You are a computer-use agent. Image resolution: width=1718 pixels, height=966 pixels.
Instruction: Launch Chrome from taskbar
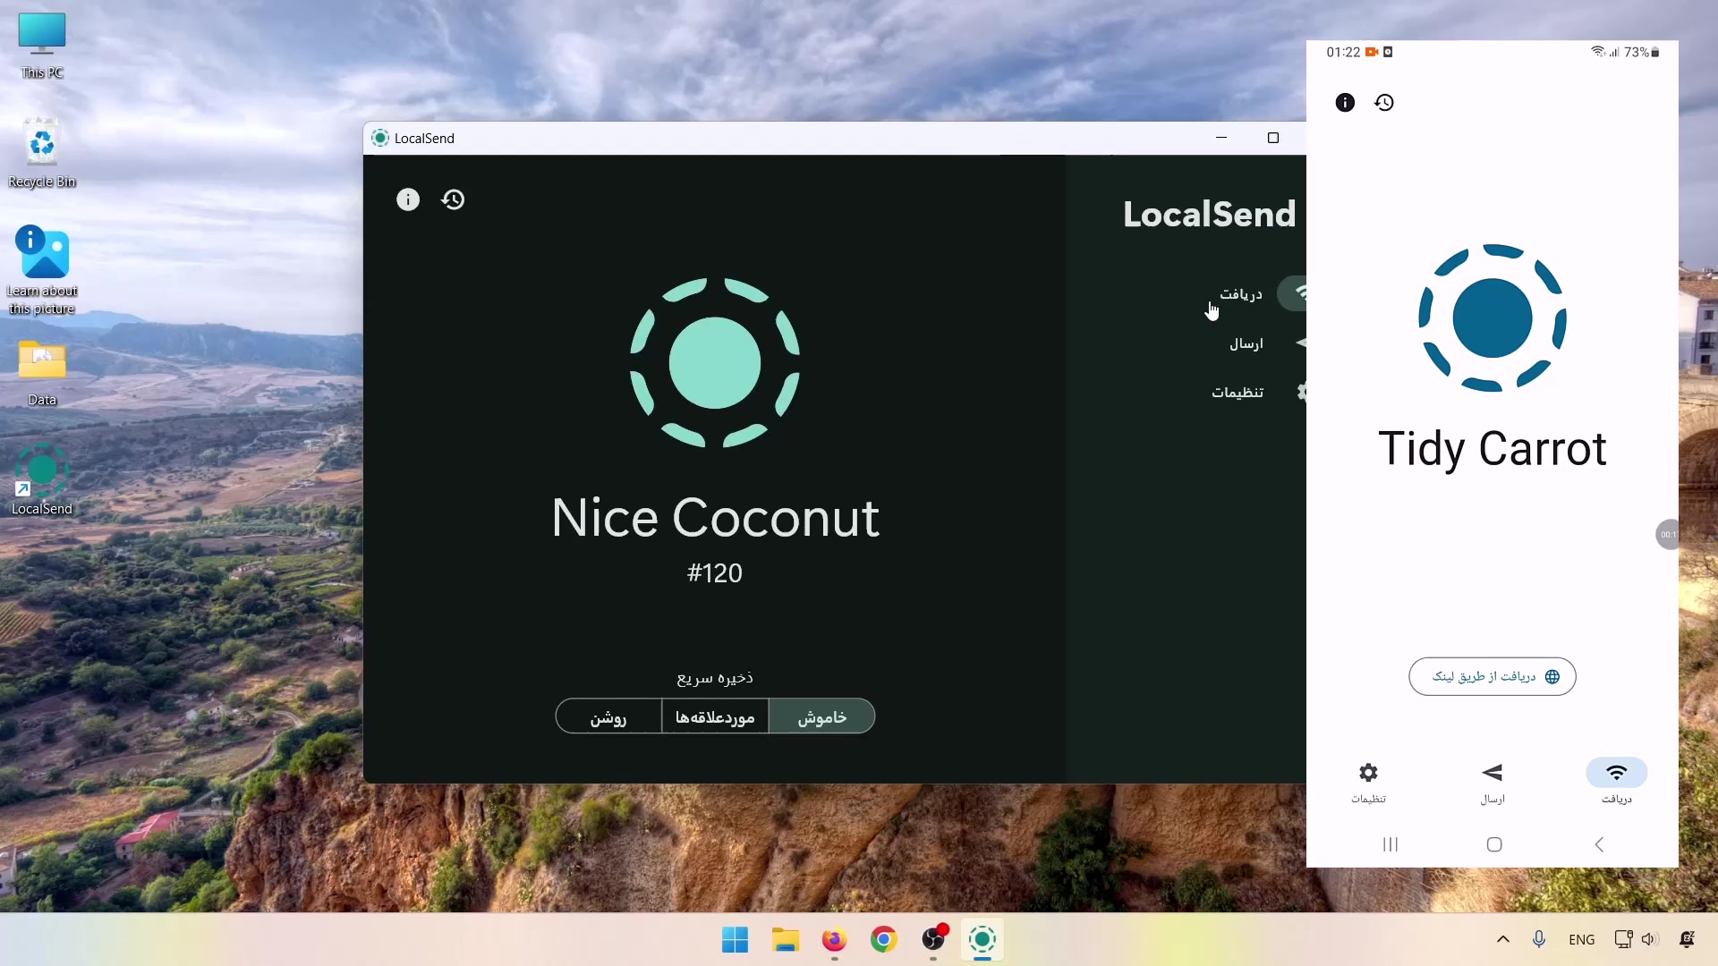click(883, 940)
